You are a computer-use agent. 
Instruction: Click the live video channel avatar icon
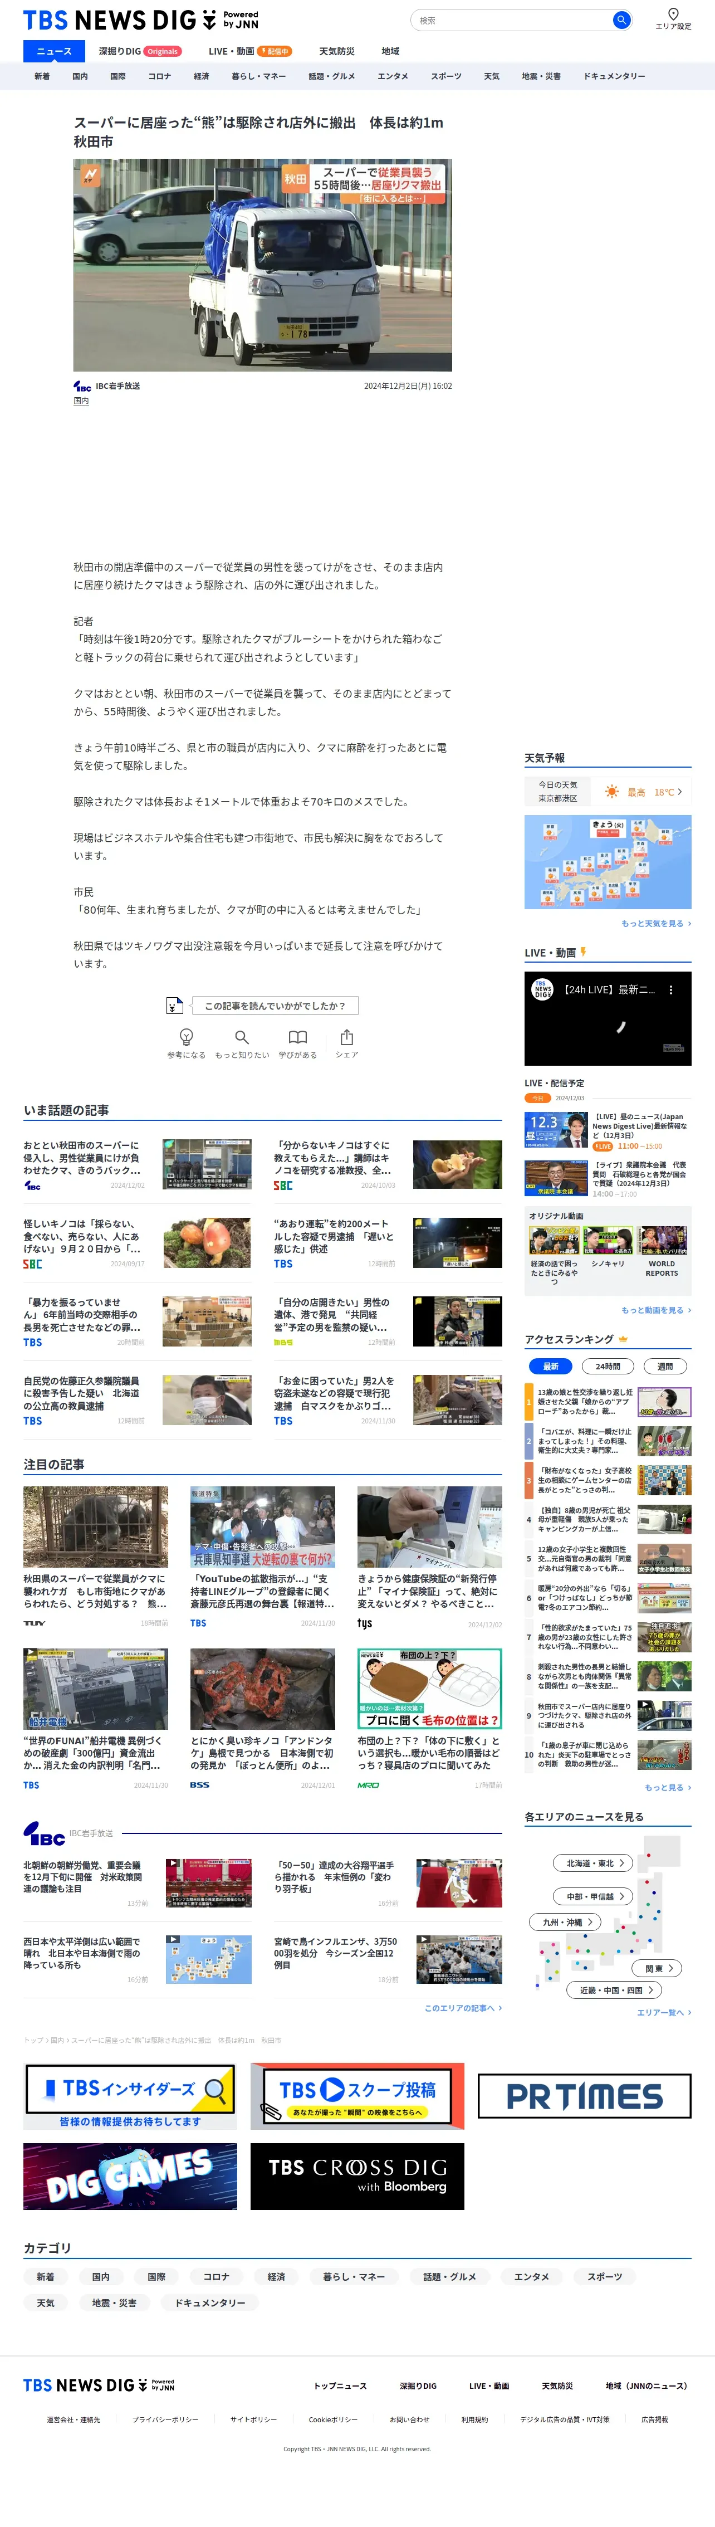point(542,990)
